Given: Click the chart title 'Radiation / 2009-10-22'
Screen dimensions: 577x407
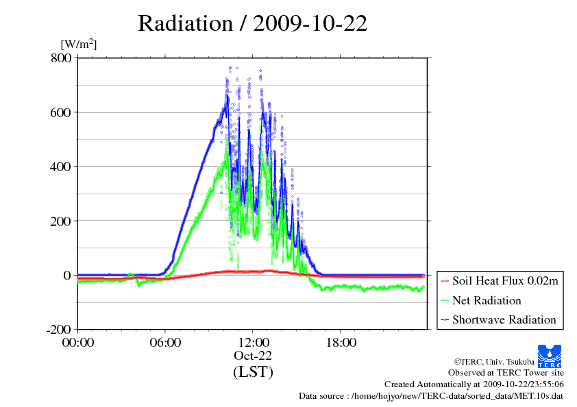Looking at the screenshot, I should pos(252,23).
